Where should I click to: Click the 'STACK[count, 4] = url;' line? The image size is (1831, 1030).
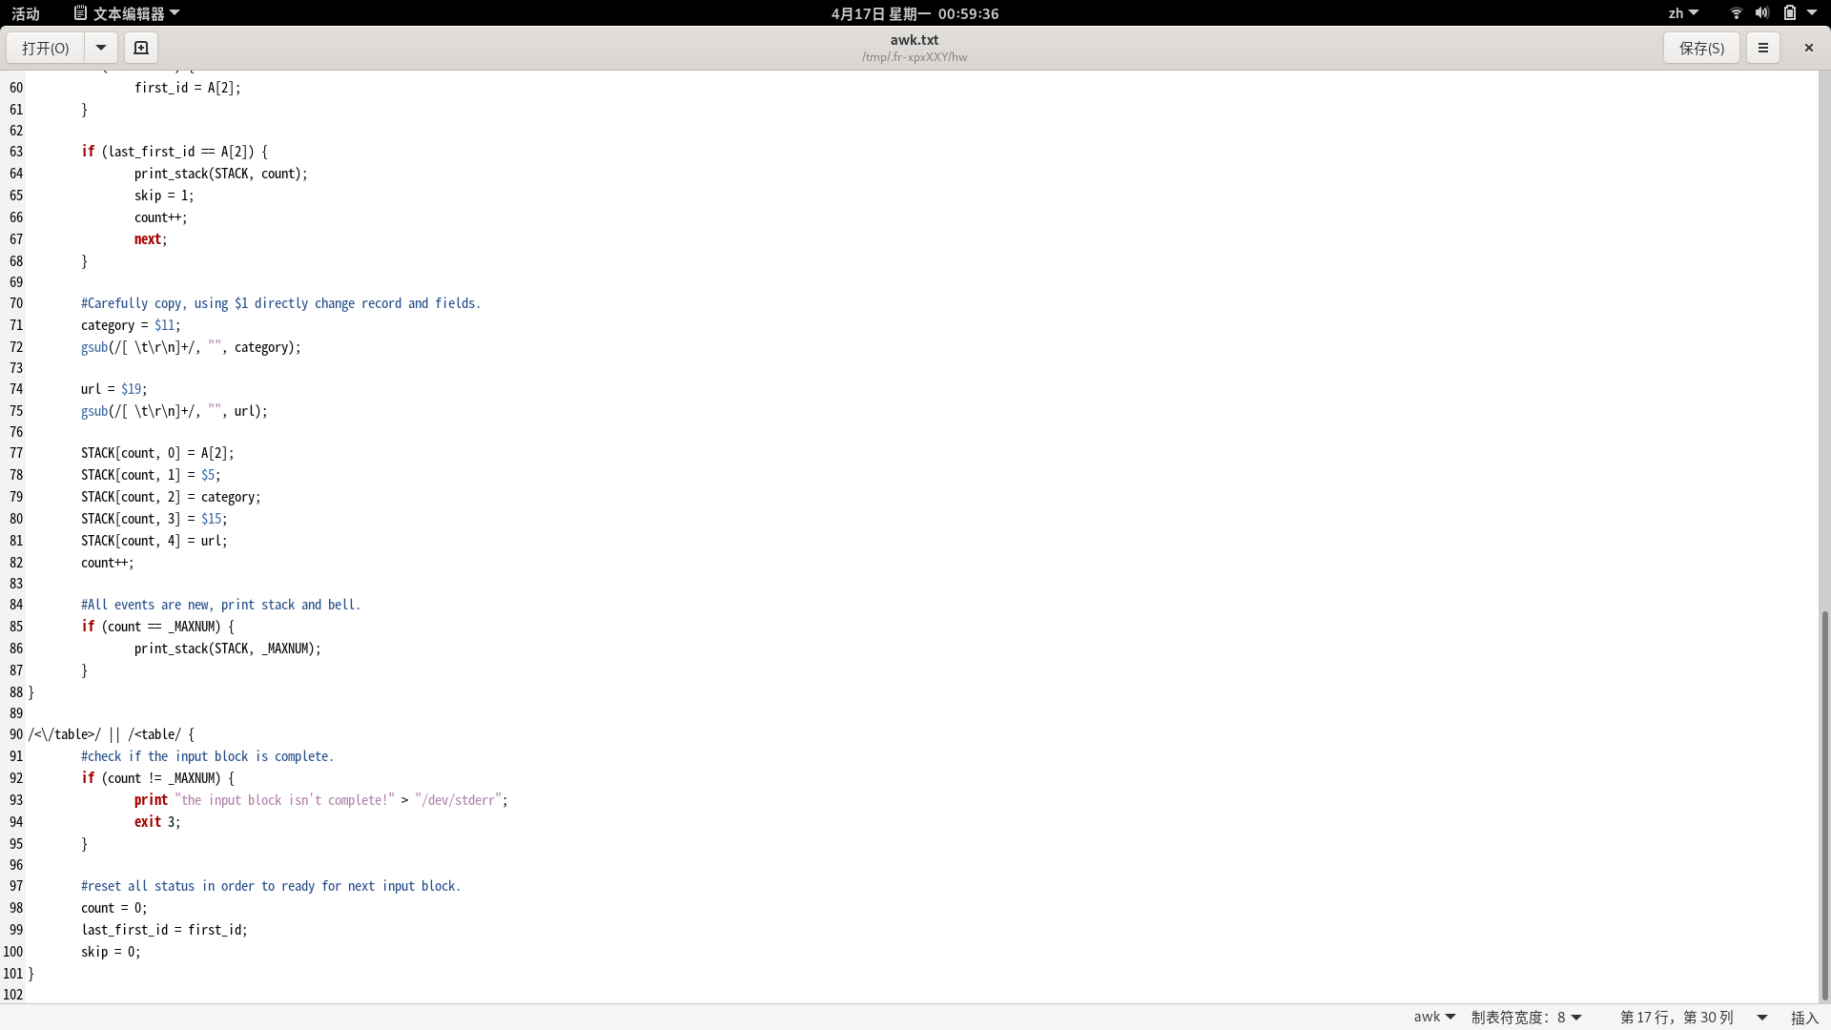154,541
